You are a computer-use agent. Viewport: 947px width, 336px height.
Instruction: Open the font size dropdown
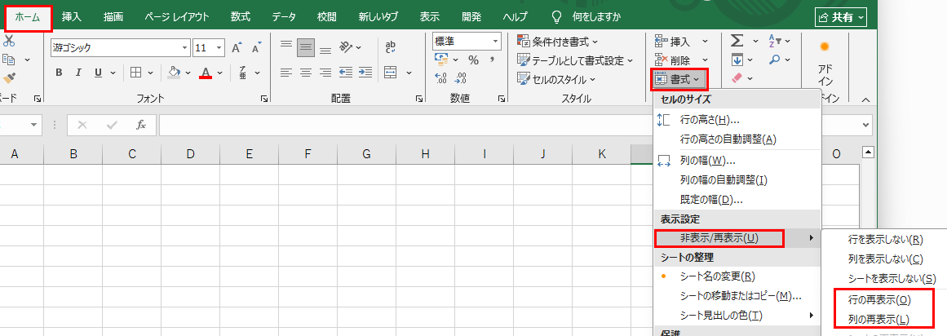point(219,47)
